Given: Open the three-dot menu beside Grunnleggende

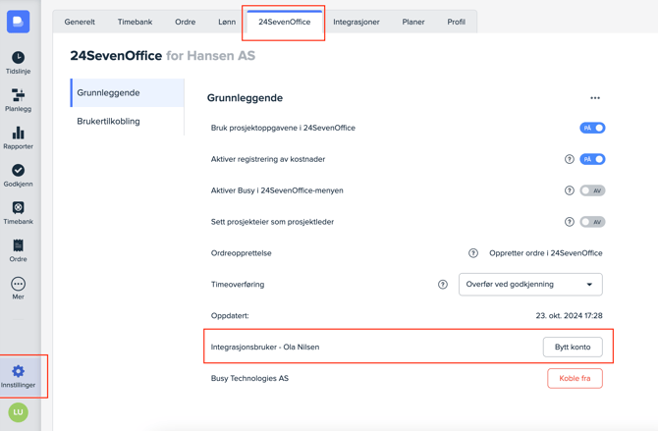Looking at the screenshot, I should 595,98.
